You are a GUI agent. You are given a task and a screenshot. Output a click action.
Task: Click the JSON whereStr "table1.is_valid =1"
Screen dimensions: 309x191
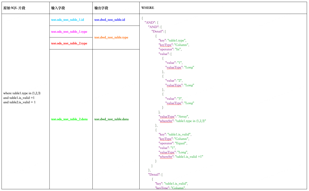(x=181, y=157)
